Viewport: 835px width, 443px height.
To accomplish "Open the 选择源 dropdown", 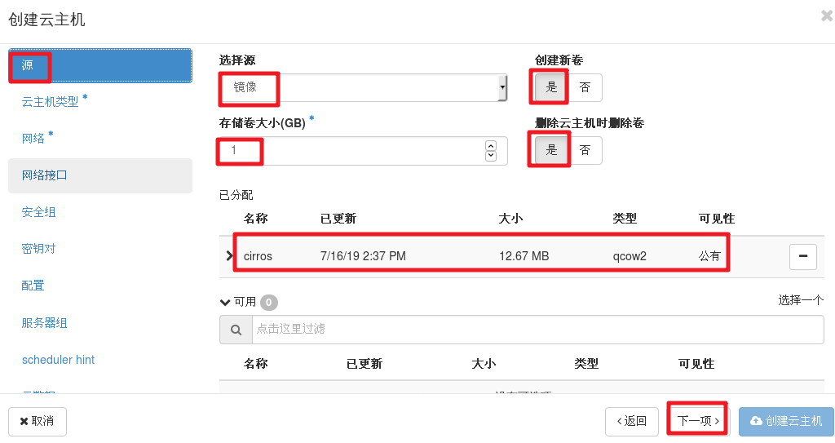I will pyautogui.click(x=364, y=87).
